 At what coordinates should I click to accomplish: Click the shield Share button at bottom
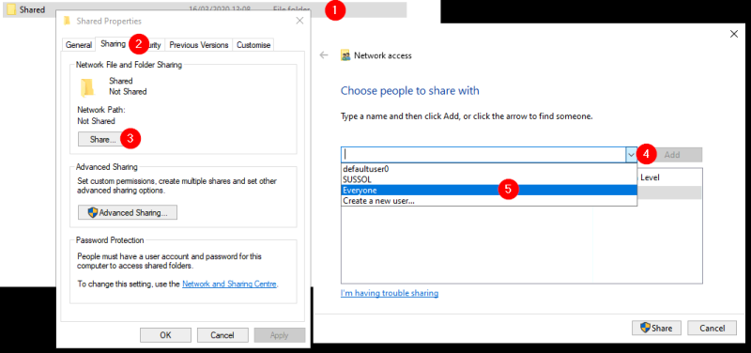point(656,328)
